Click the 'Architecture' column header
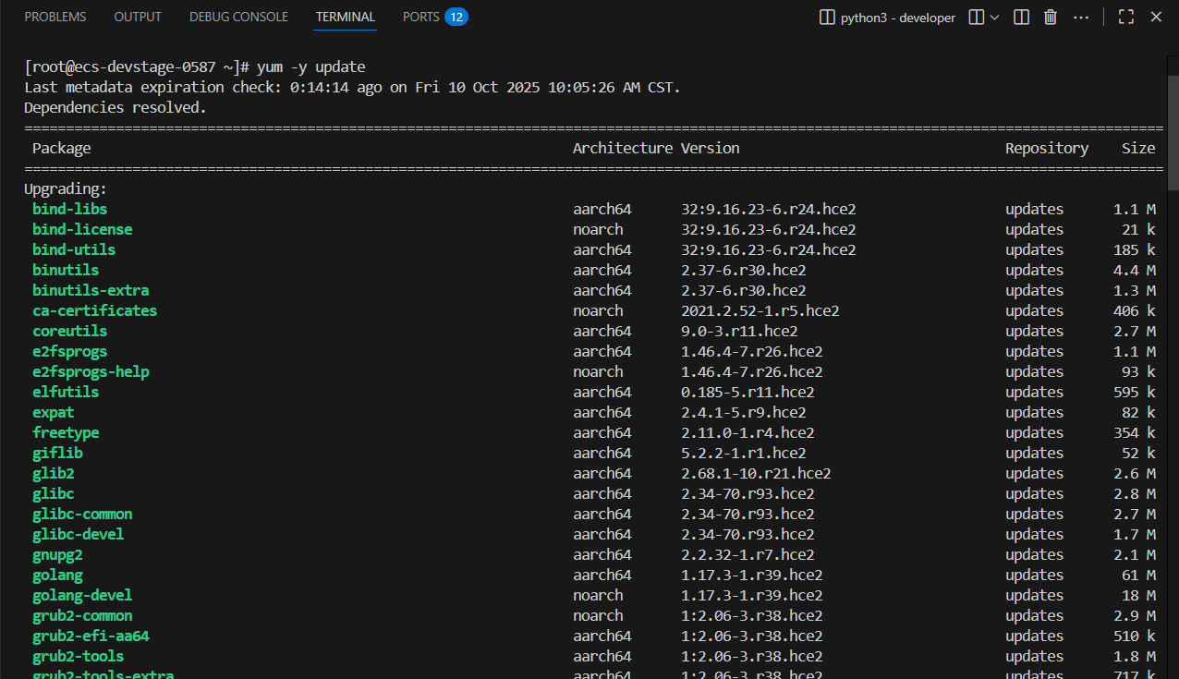 point(623,148)
